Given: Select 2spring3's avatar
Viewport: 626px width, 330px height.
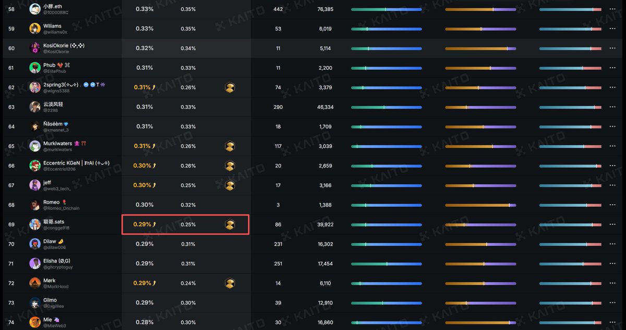Looking at the screenshot, I should tap(35, 87).
